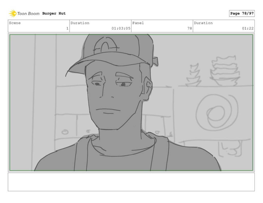Click the 'Page 78/97' page indicator

click(242, 13)
